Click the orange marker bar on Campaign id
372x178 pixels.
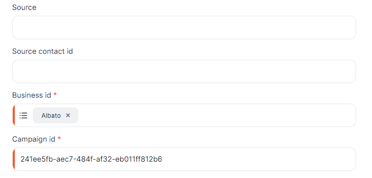click(x=14, y=159)
